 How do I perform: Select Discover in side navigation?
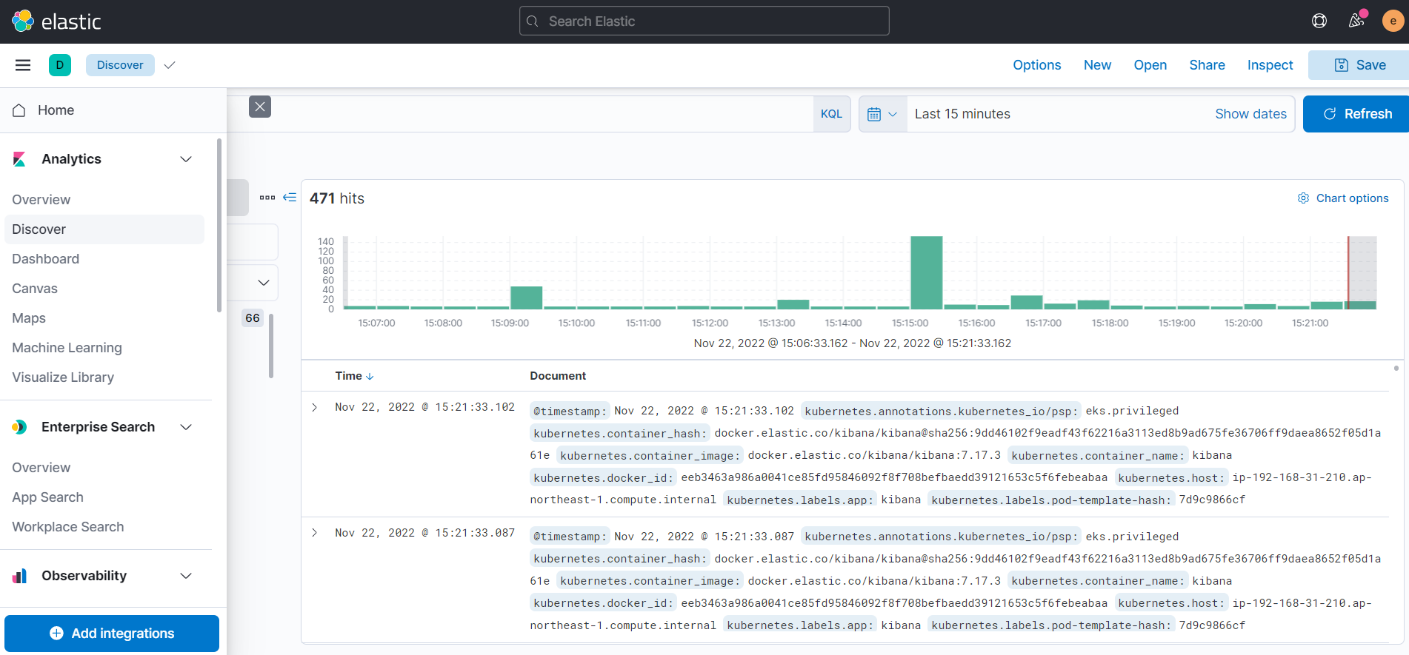pyautogui.click(x=104, y=229)
